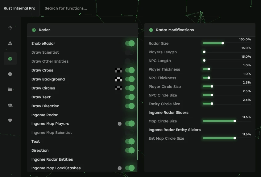Open the Draw Cross color picker swatch
This screenshot has width=261, height=177.
(x=118, y=70)
